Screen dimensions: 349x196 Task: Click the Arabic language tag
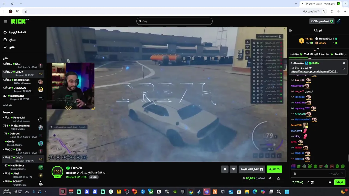pos(94,177)
